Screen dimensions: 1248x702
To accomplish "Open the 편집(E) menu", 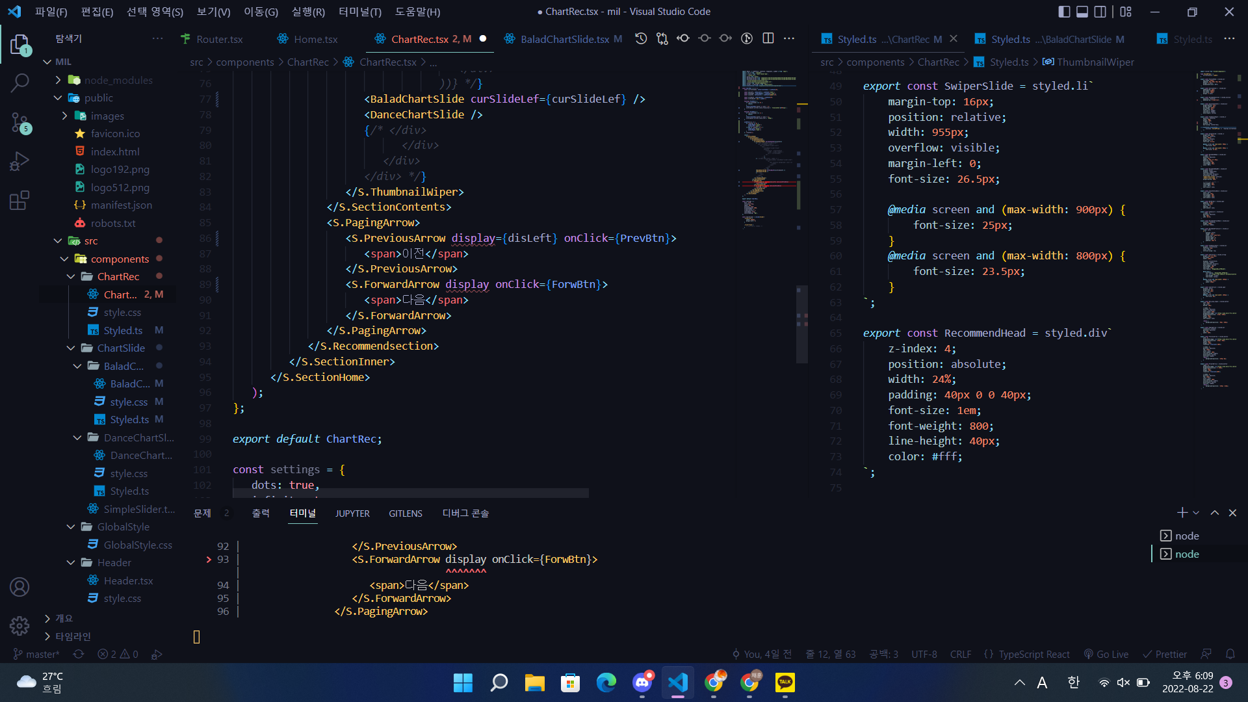I will (x=97, y=12).
